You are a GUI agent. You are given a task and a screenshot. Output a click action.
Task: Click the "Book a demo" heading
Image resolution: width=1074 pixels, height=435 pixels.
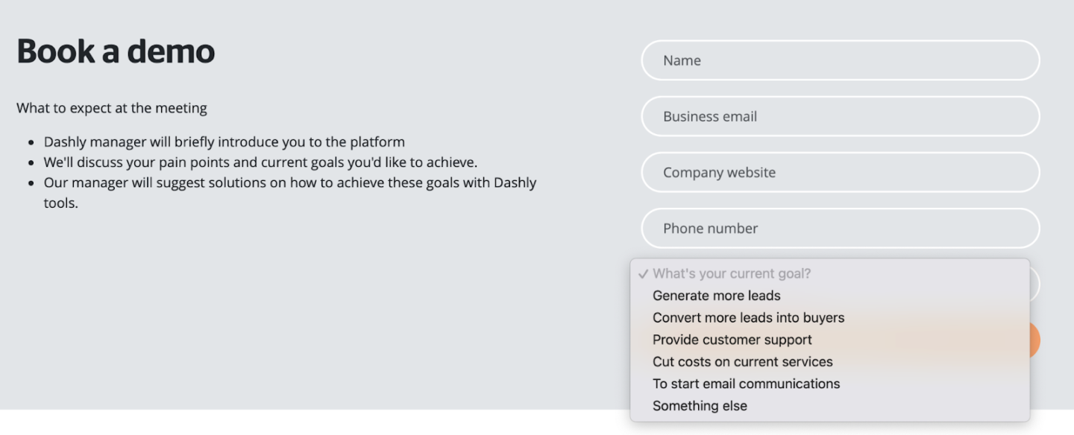115,51
